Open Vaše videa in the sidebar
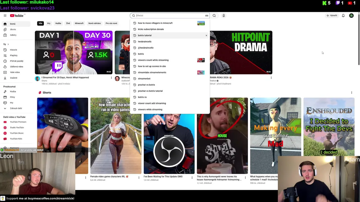The height and width of the screenshot is (202, 360). (x=15, y=72)
